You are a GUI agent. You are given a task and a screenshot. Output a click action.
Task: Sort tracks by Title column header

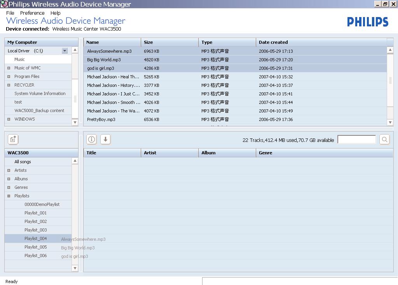pos(112,153)
